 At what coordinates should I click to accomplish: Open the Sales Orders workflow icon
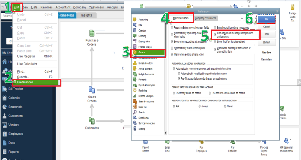(x=92, y=90)
